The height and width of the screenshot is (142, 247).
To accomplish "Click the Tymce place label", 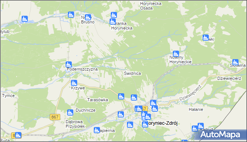I will 8,96.
